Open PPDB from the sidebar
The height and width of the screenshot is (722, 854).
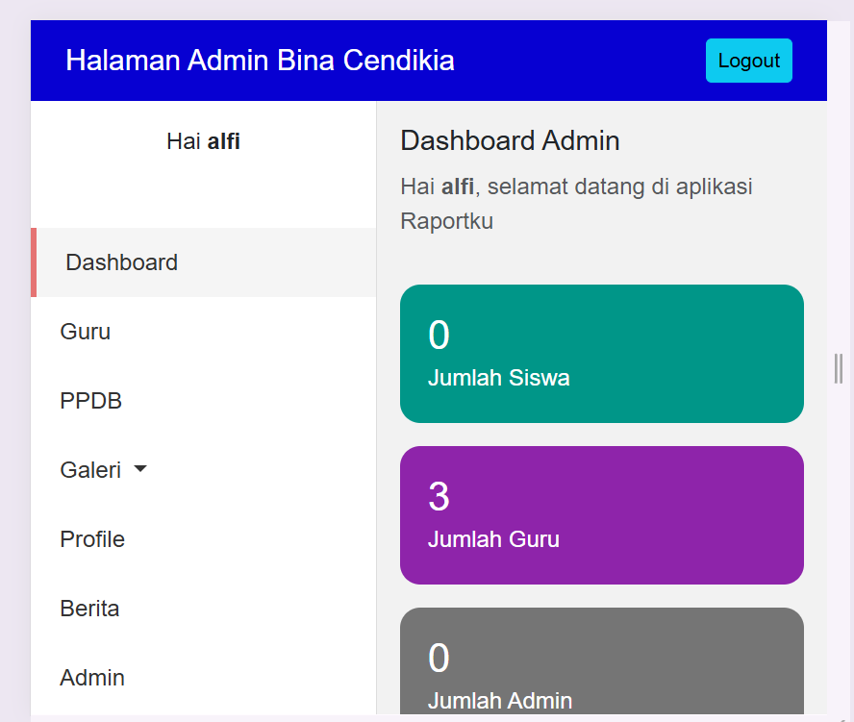click(x=90, y=401)
